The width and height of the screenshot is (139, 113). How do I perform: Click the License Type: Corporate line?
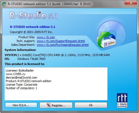(x=22, y=85)
